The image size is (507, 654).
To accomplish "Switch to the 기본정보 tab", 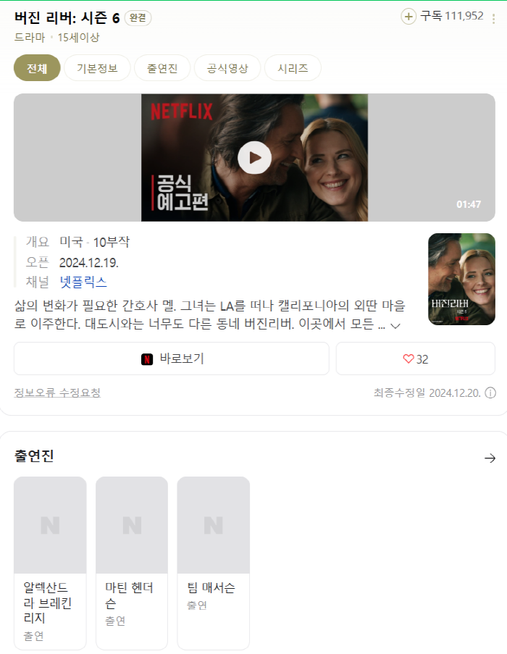I will [97, 69].
